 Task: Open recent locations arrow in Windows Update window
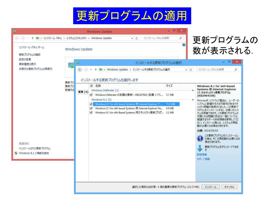point(28,38)
